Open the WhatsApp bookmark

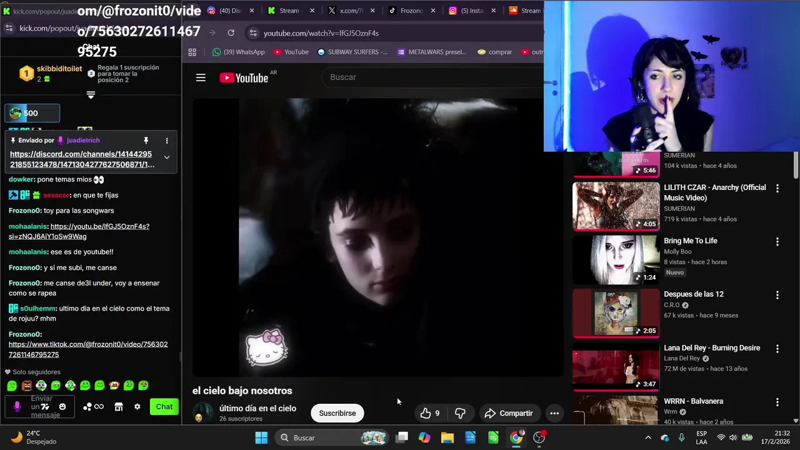click(x=238, y=52)
